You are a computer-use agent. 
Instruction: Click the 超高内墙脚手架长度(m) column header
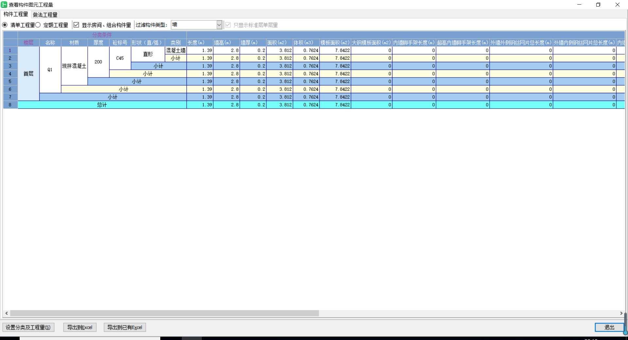click(x=462, y=42)
